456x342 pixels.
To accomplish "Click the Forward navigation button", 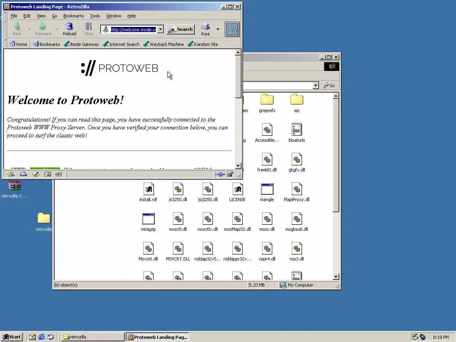I will (43, 29).
